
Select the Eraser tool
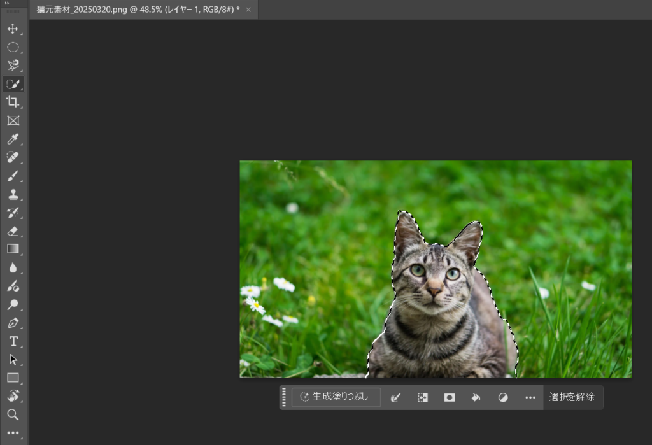pos(13,231)
